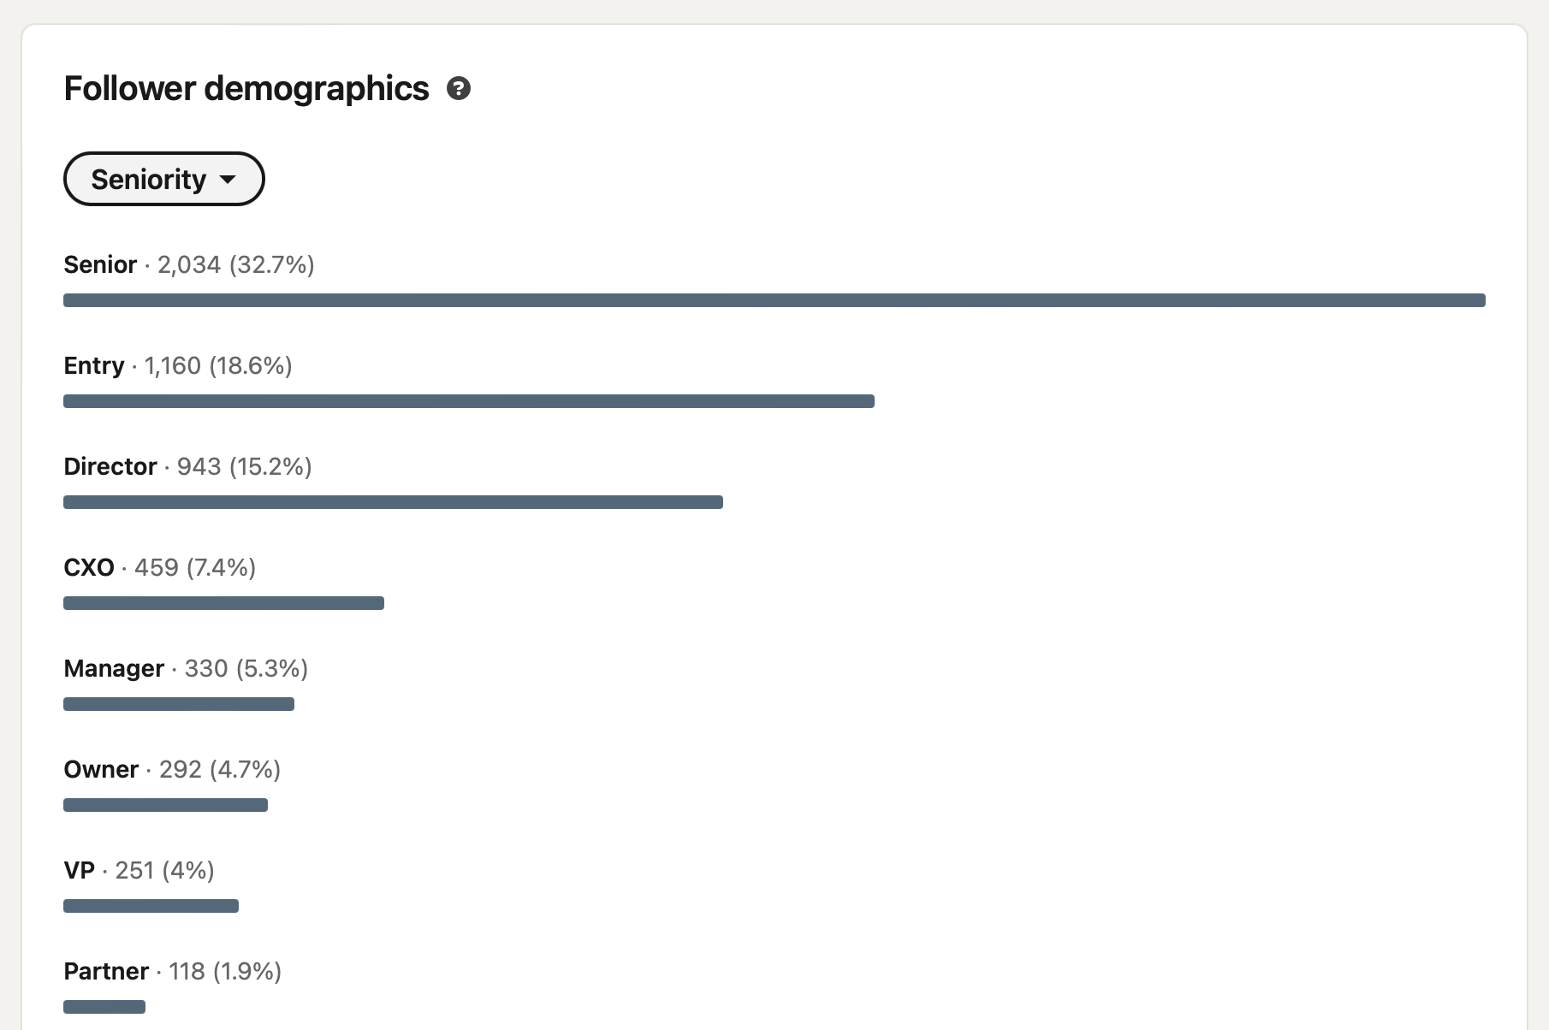
Task: Select the Owner 4.7% progress bar
Action: (x=165, y=805)
